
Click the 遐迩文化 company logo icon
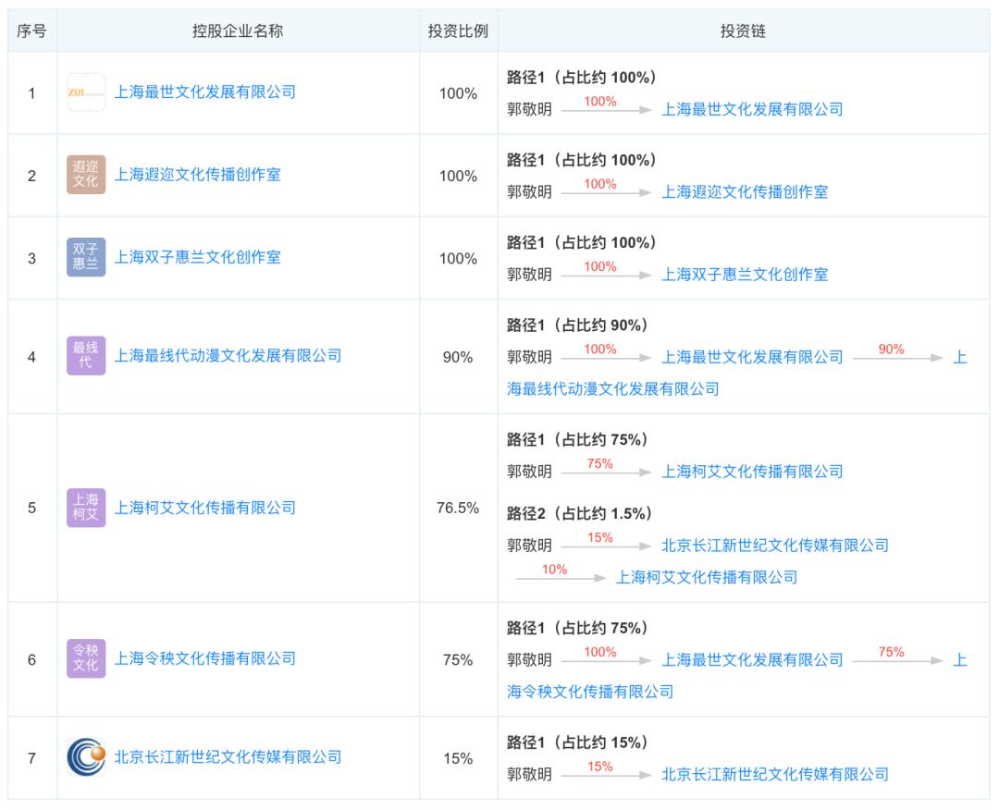(86, 175)
